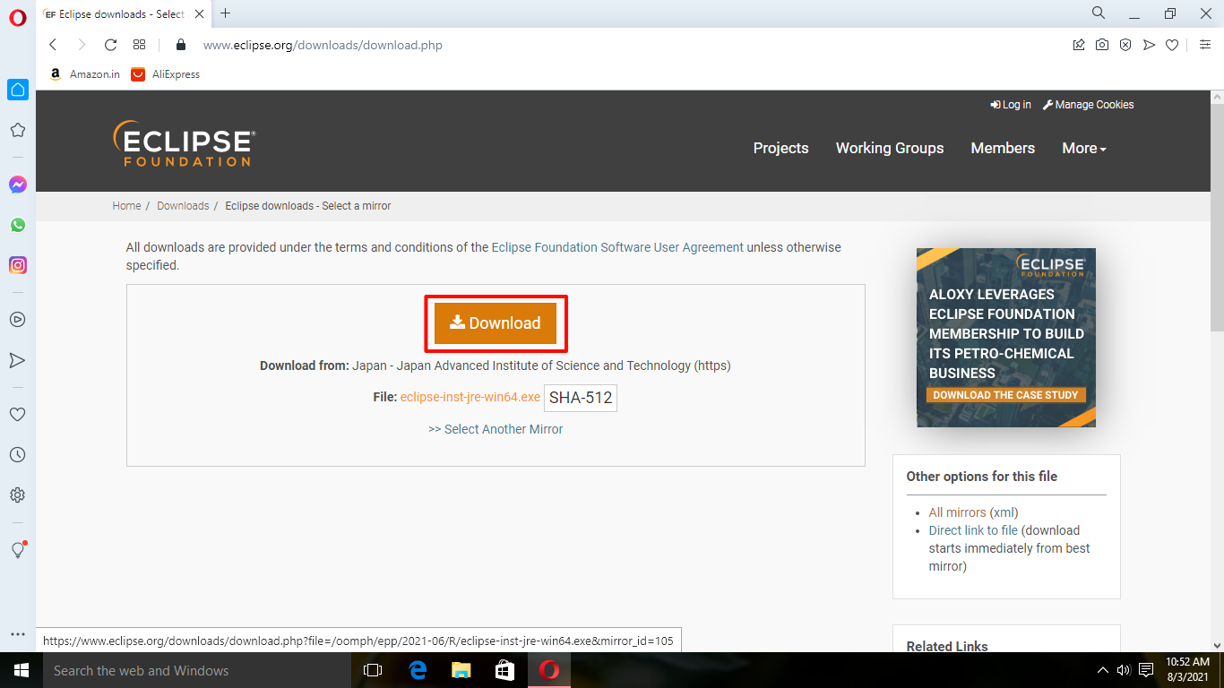The width and height of the screenshot is (1224, 688).
Task: Click the send-to-flow arrow in the address bar
Action: (1149, 45)
